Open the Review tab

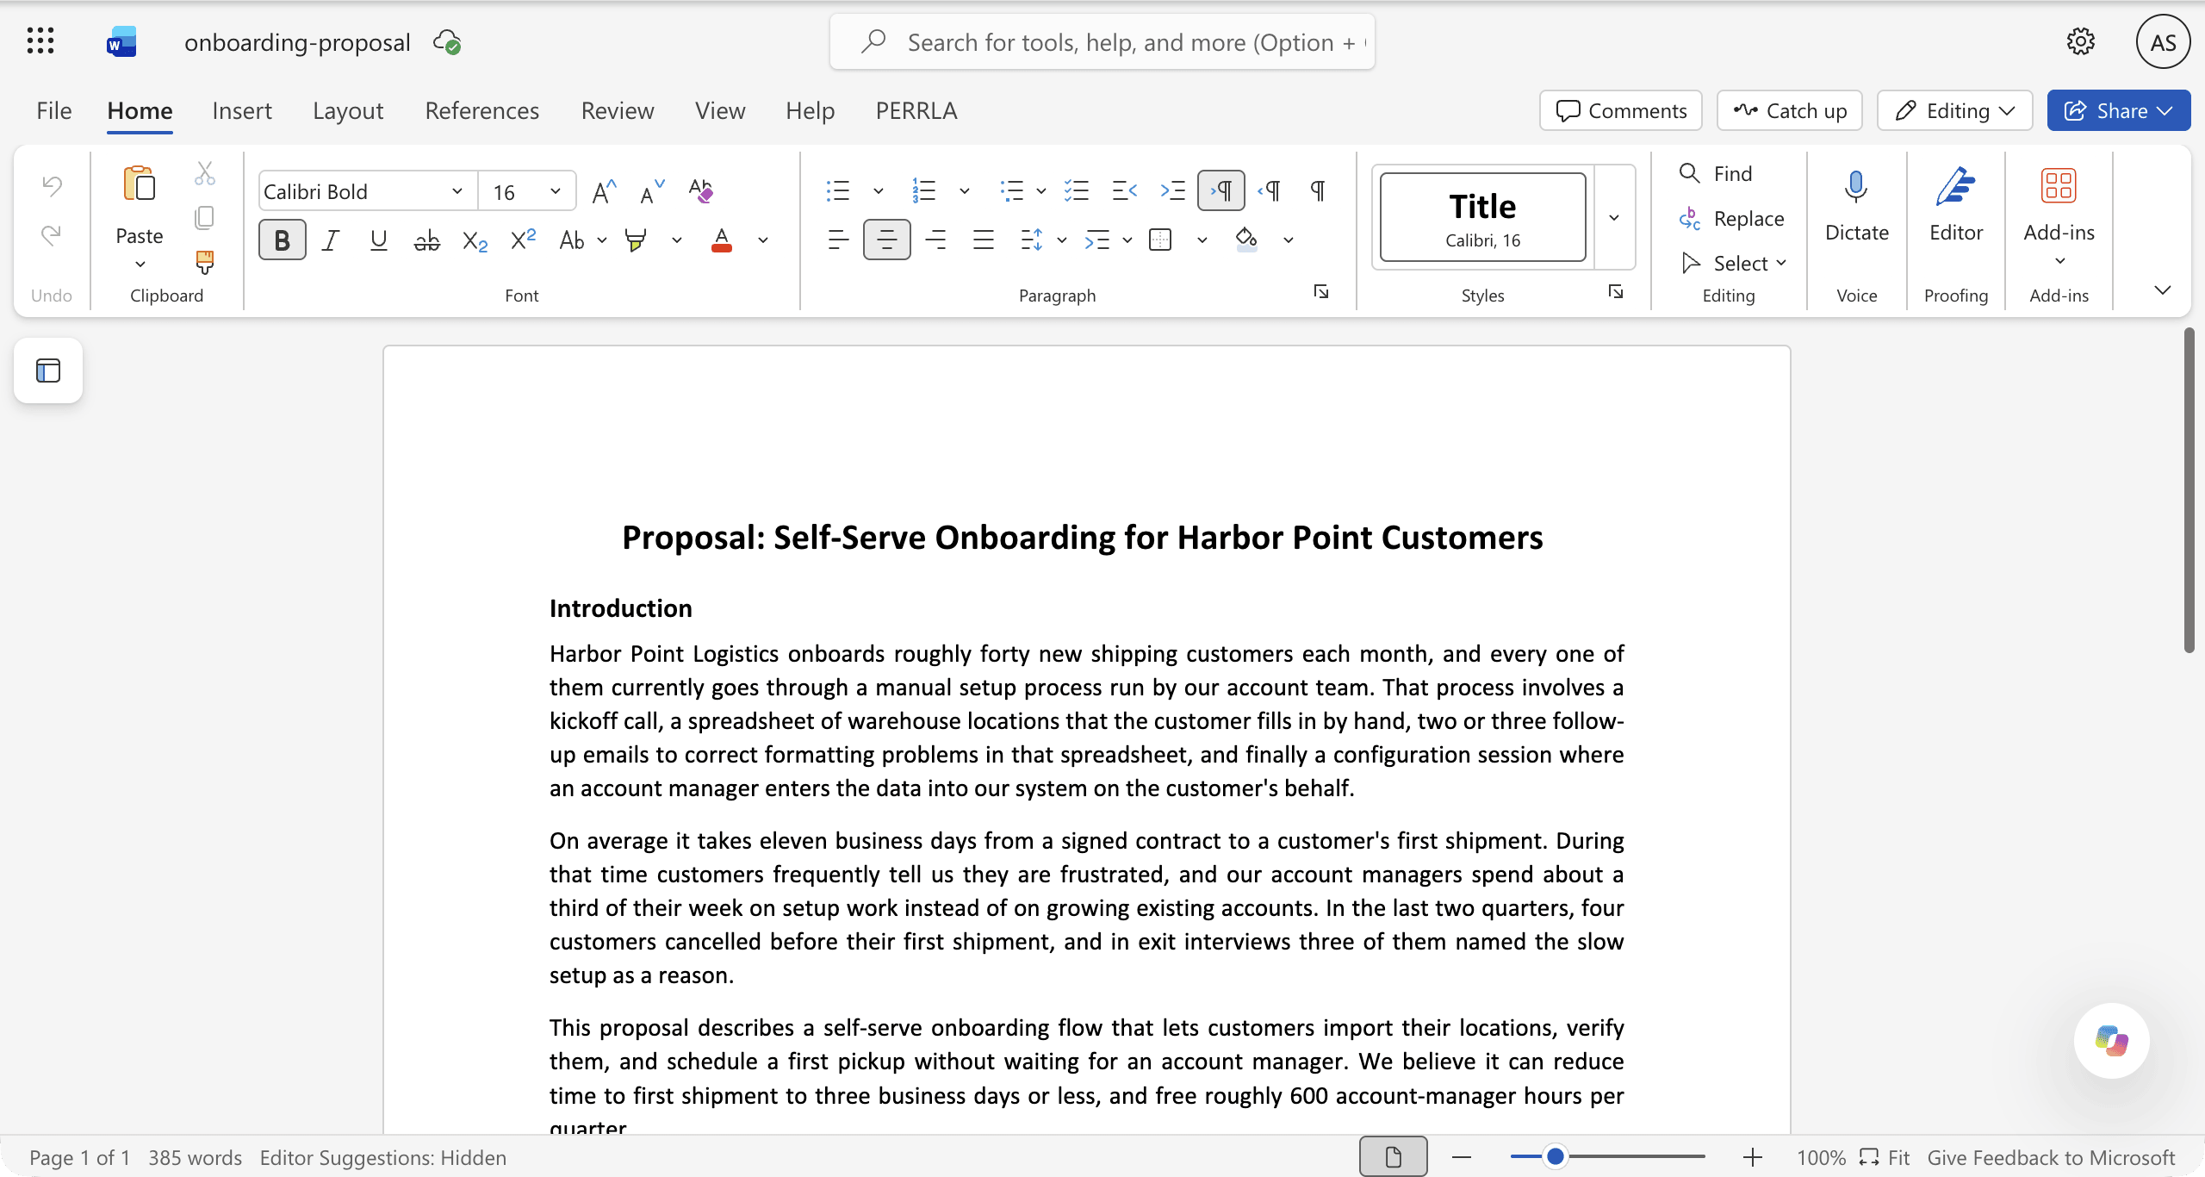(x=617, y=110)
